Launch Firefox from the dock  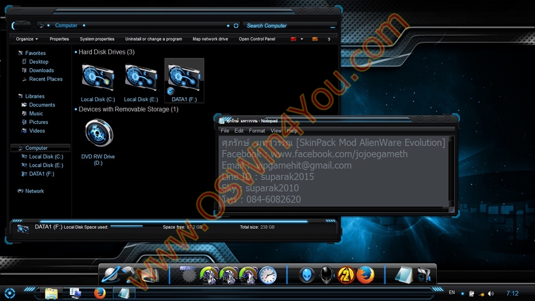coord(365,275)
